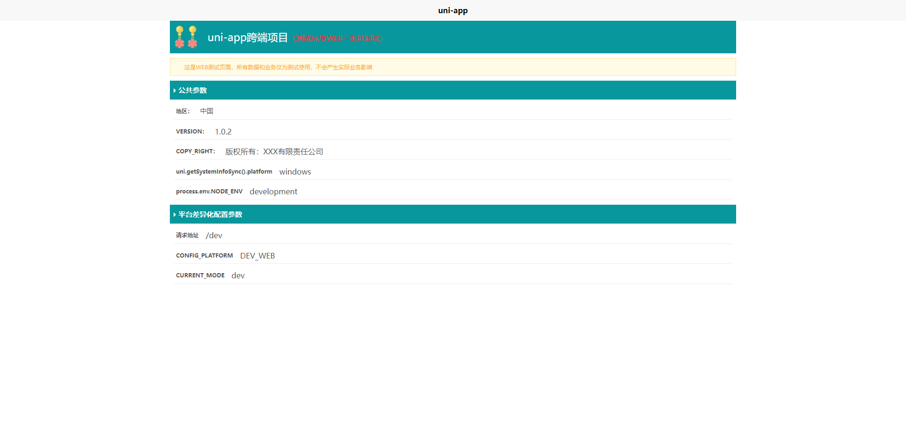Click the red 测试环境WEB--本地调试 label
Image resolution: width=906 pixels, height=442 pixels.
338,39
